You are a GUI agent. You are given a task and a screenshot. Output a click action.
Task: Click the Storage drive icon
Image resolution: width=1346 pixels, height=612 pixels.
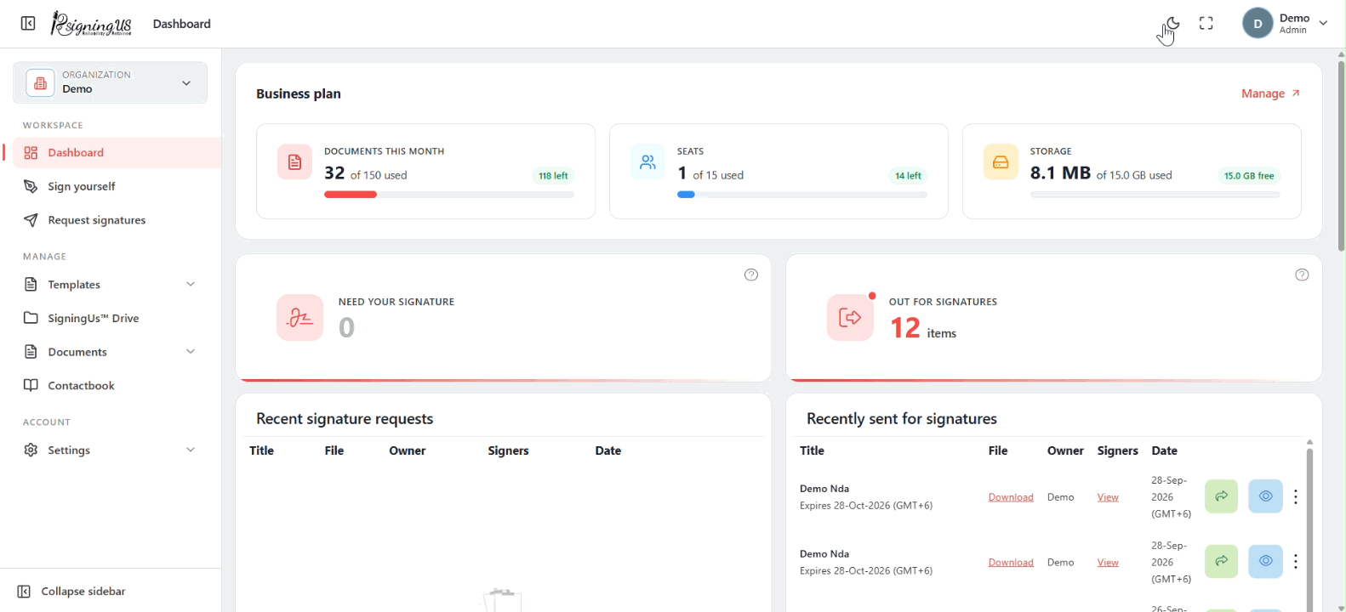[x=1001, y=161]
